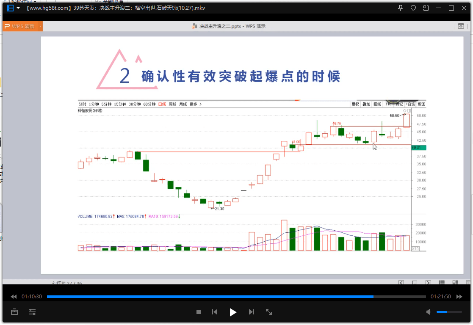Click the 画线 drawing button
Viewport: 473px width, 325px height.
click(x=377, y=105)
